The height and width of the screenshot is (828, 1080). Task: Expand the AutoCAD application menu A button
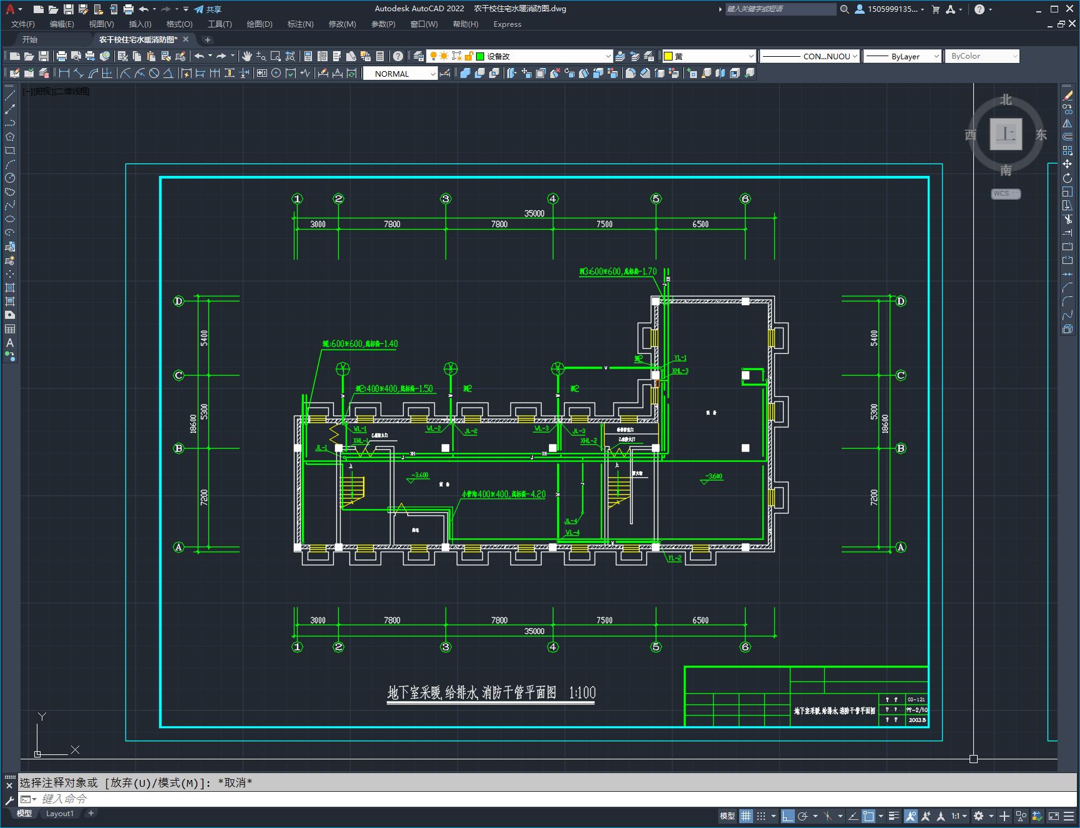(x=13, y=9)
